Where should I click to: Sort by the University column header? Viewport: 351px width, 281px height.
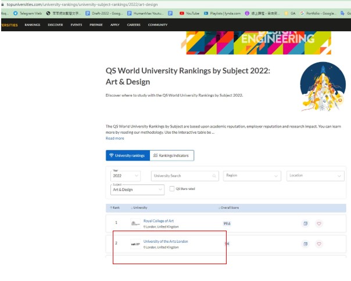click(x=139, y=207)
